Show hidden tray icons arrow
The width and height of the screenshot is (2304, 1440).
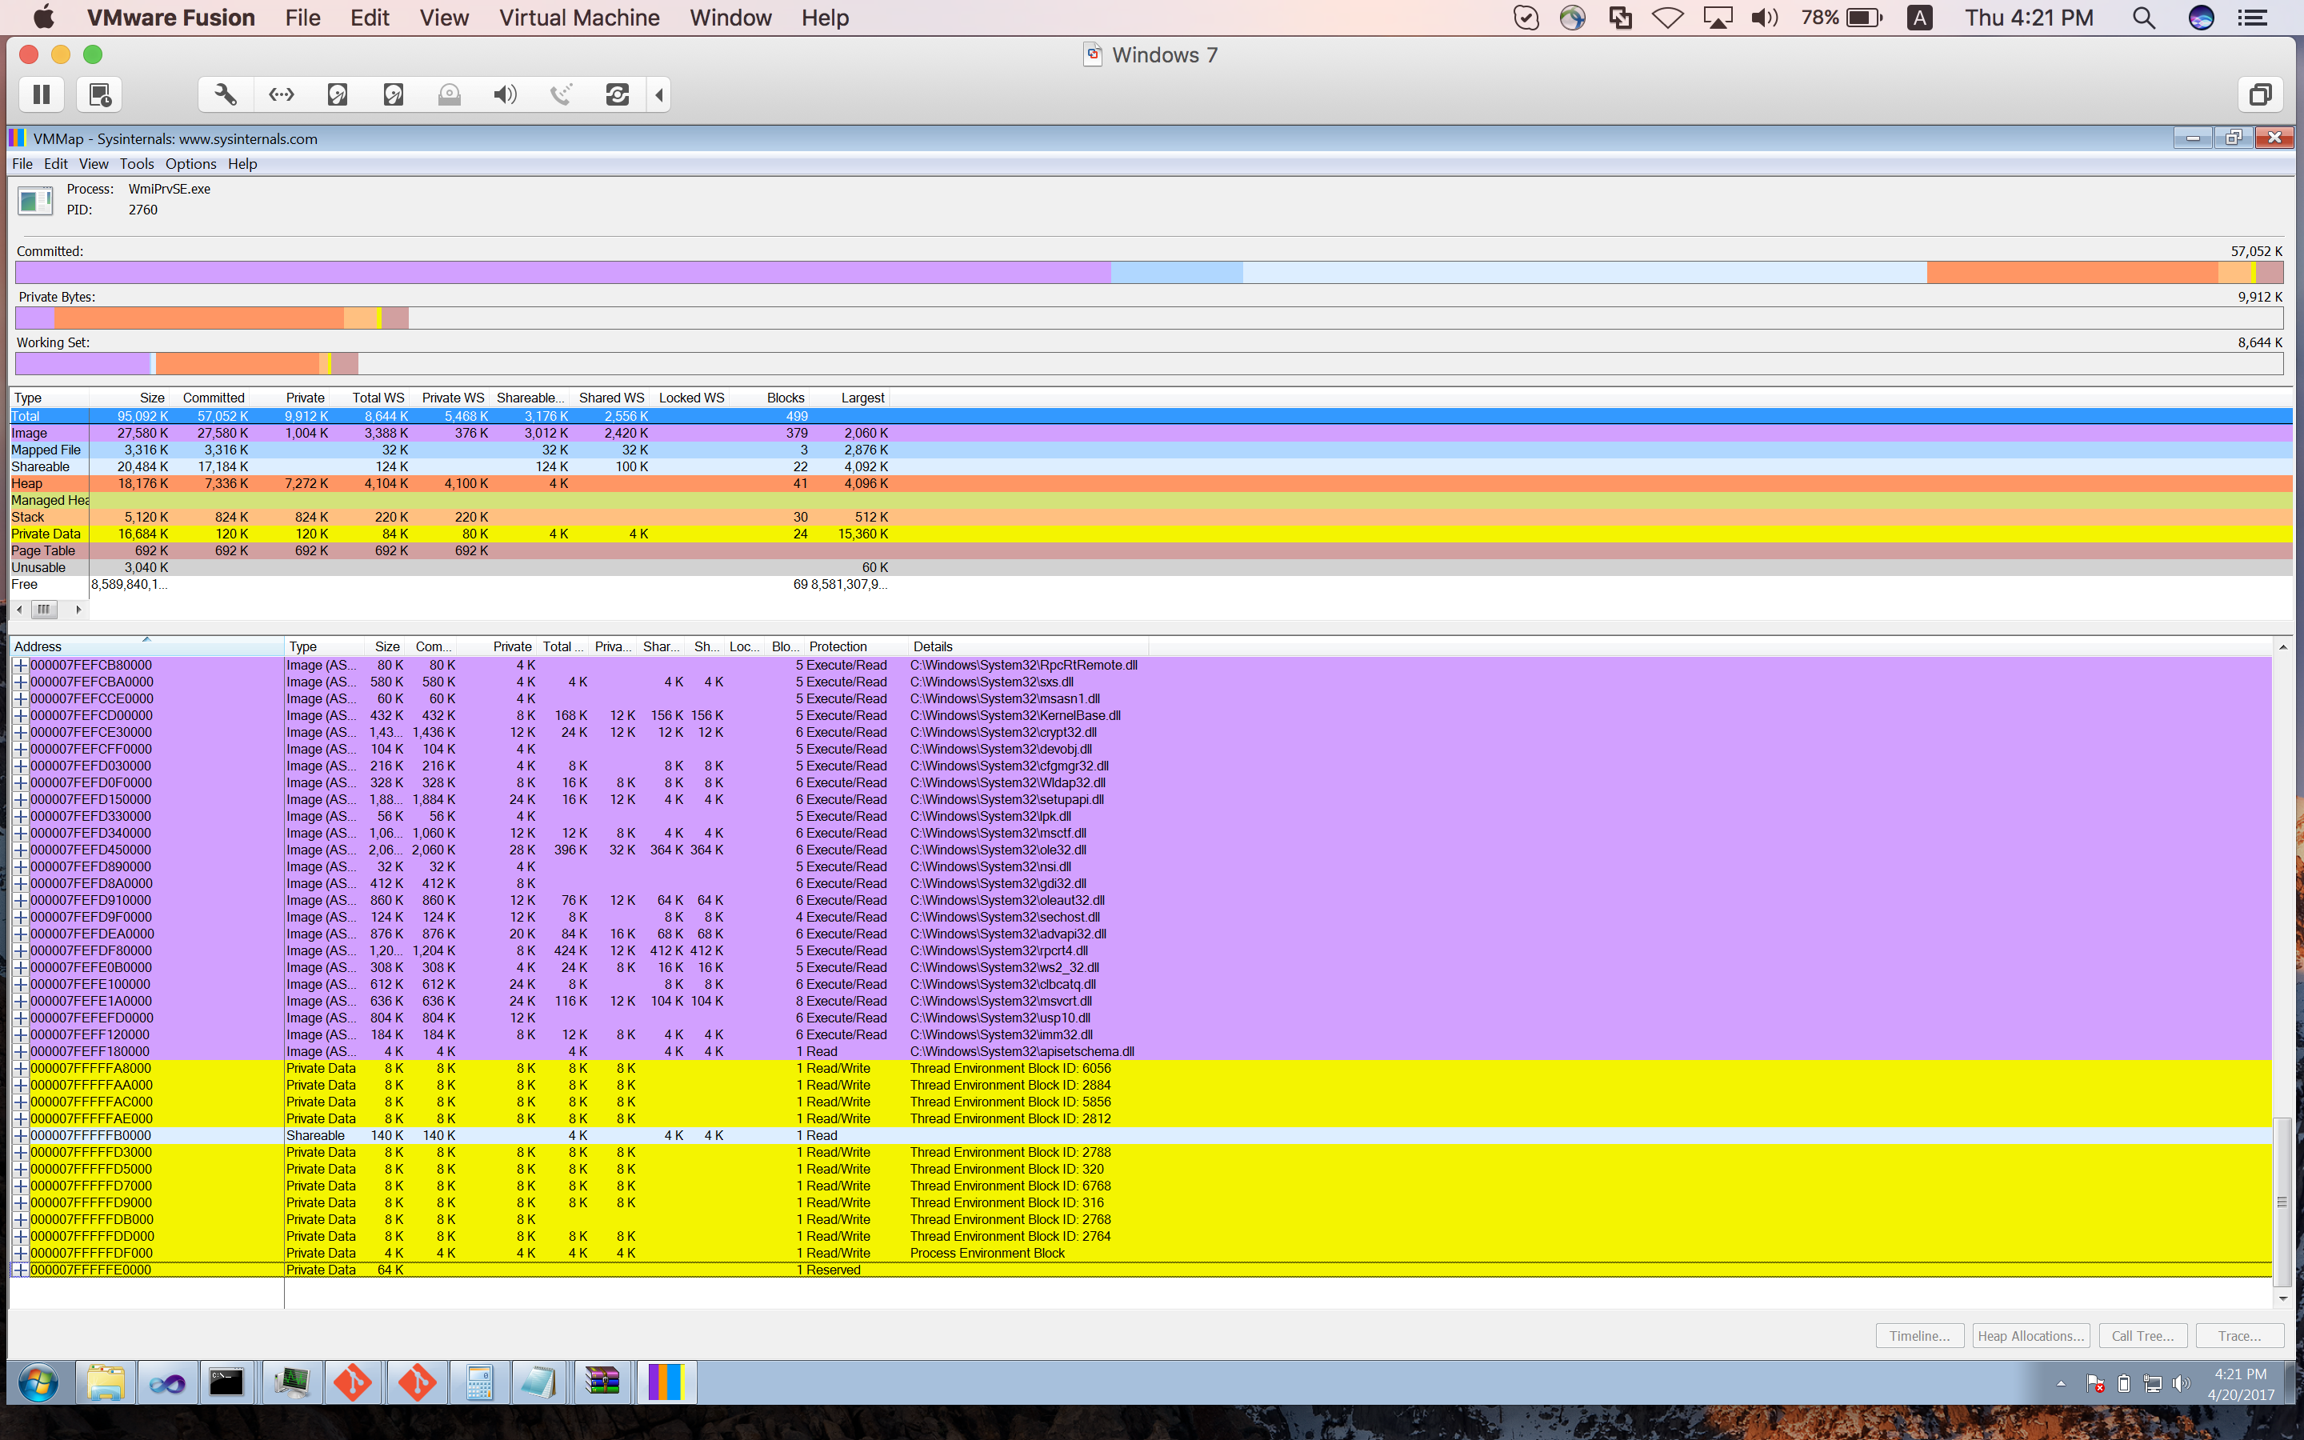pyautogui.click(x=2062, y=1384)
